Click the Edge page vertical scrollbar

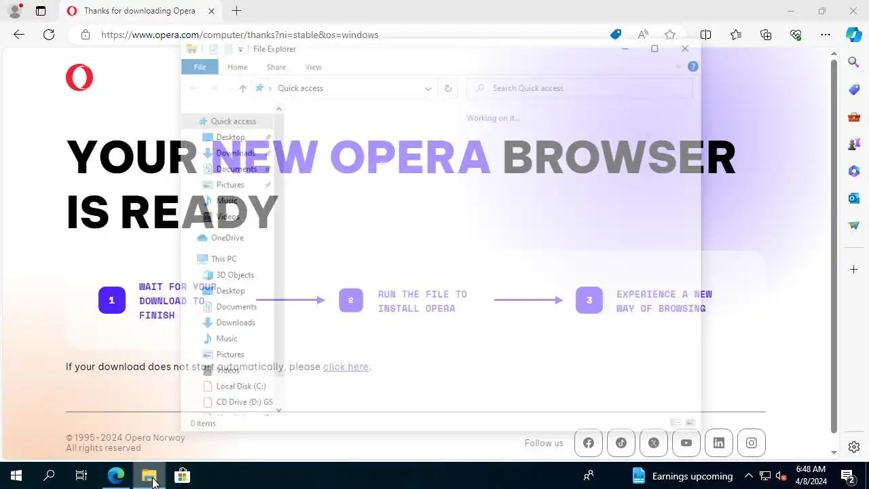click(834, 246)
